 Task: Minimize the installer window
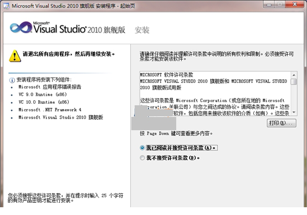pos(269,4)
